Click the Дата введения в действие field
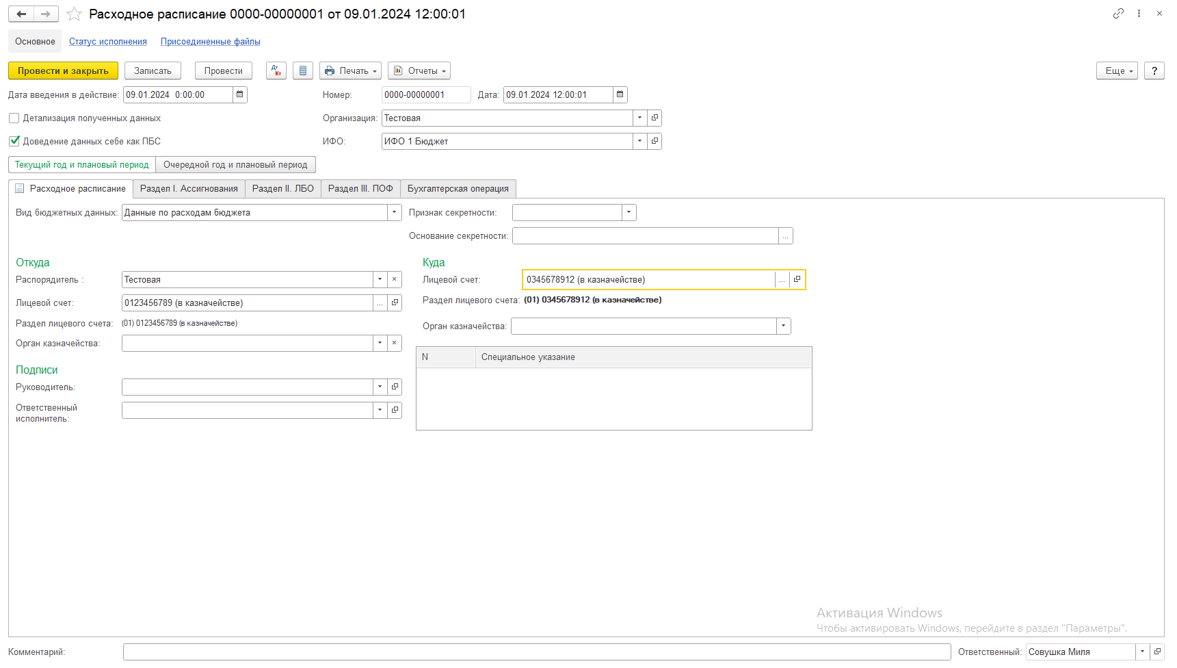Screen dimensions: 1177x668 178,94
